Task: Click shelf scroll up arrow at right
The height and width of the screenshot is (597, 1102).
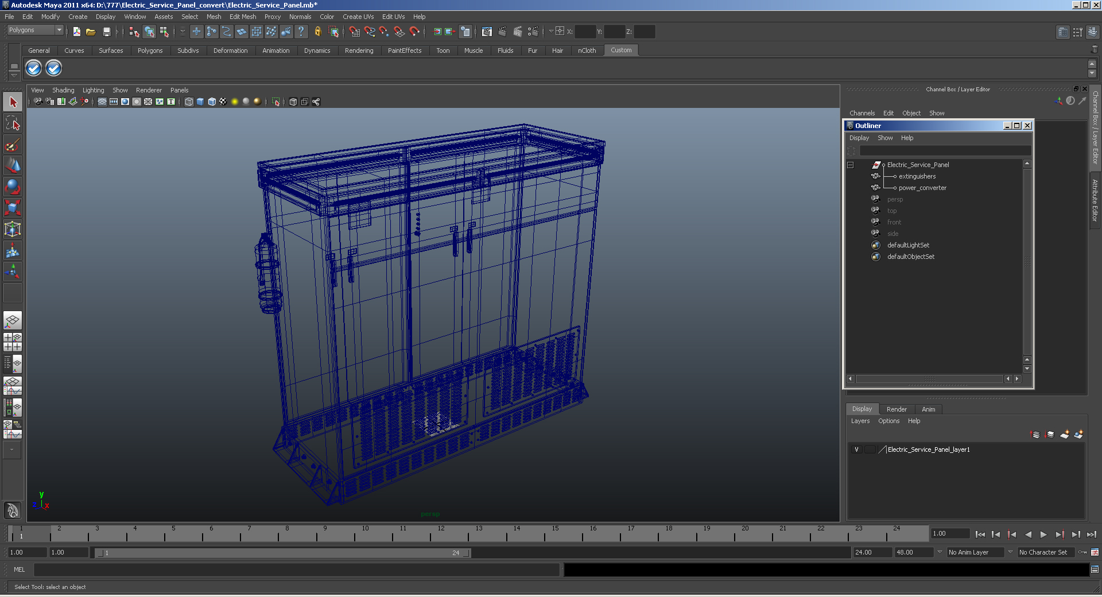Action: (1092, 64)
